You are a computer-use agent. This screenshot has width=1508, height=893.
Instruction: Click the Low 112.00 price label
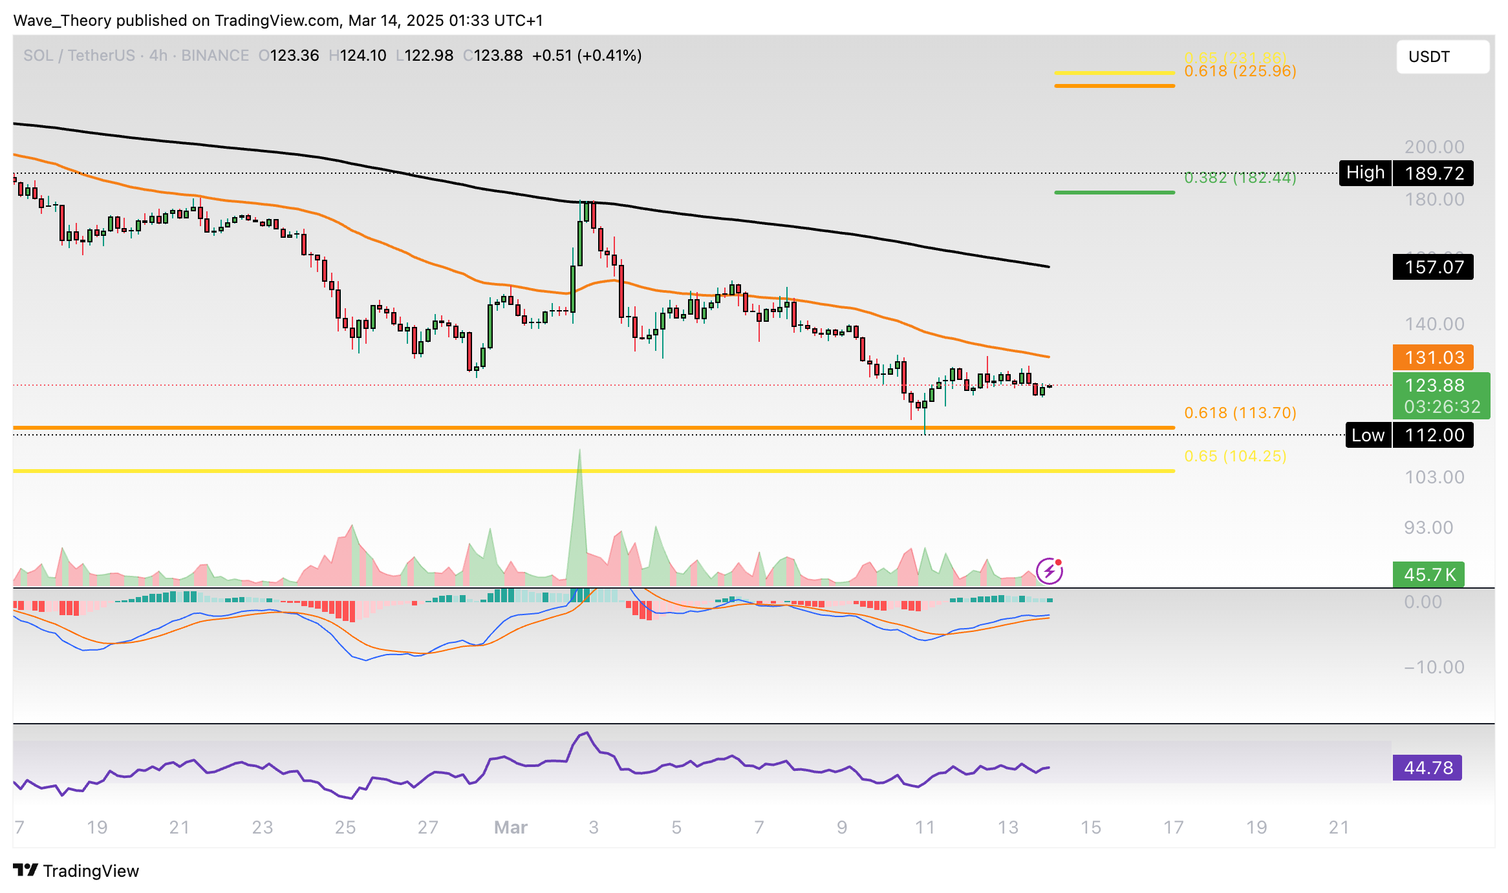pos(1409,435)
